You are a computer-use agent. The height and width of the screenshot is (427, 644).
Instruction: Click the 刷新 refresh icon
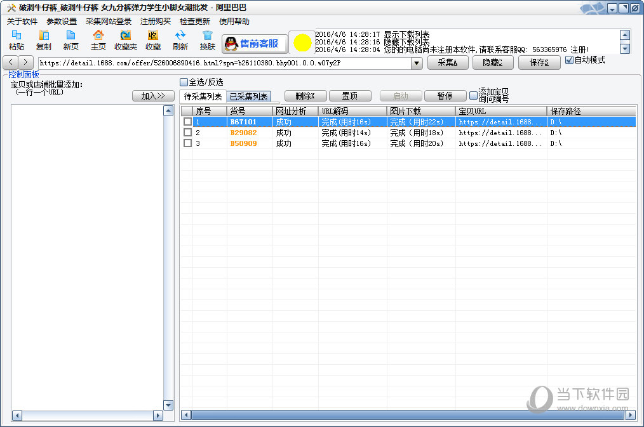[x=180, y=40]
